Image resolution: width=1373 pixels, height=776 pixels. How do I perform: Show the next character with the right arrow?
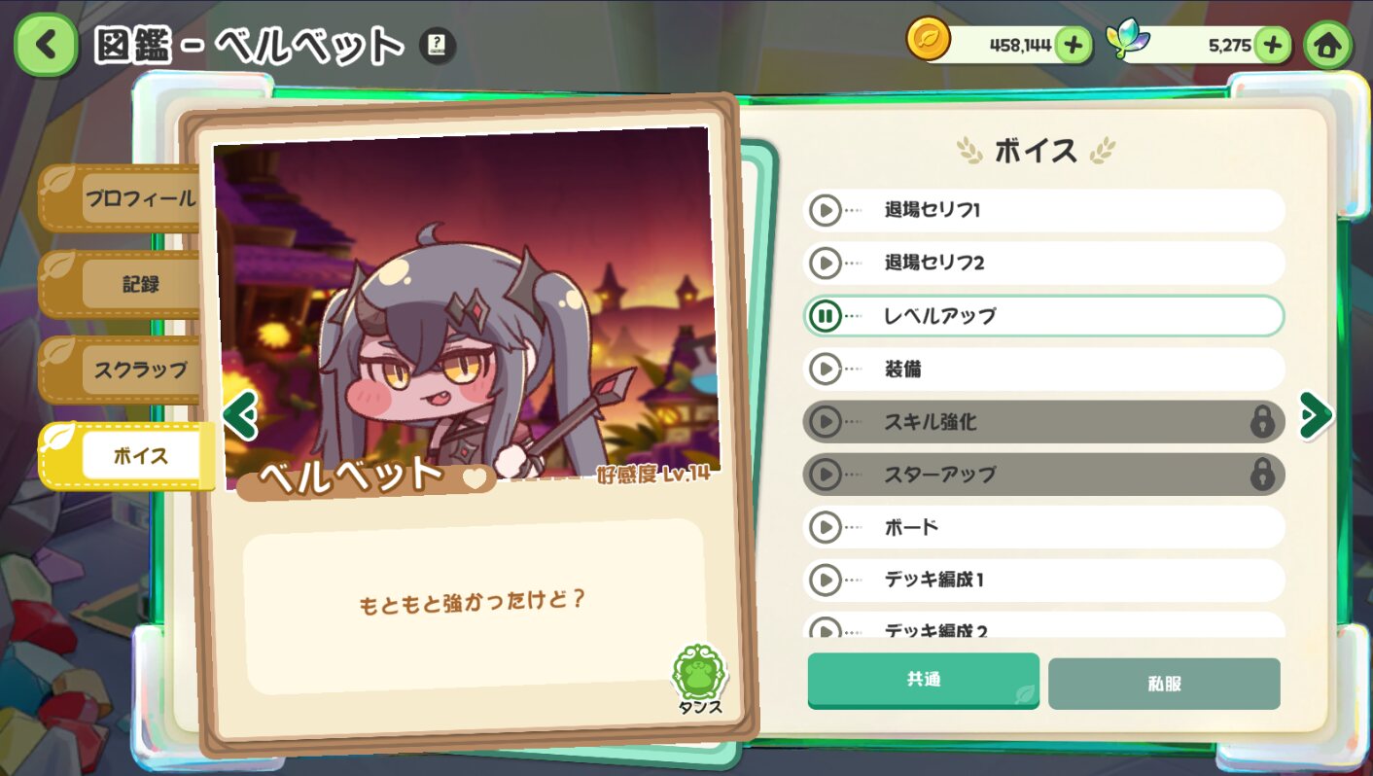pos(1316,415)
